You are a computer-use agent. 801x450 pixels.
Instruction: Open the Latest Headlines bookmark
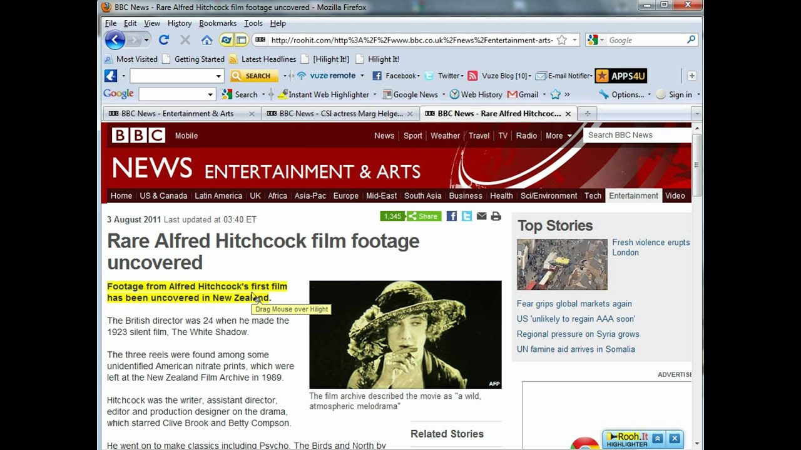tap(262, 59)
